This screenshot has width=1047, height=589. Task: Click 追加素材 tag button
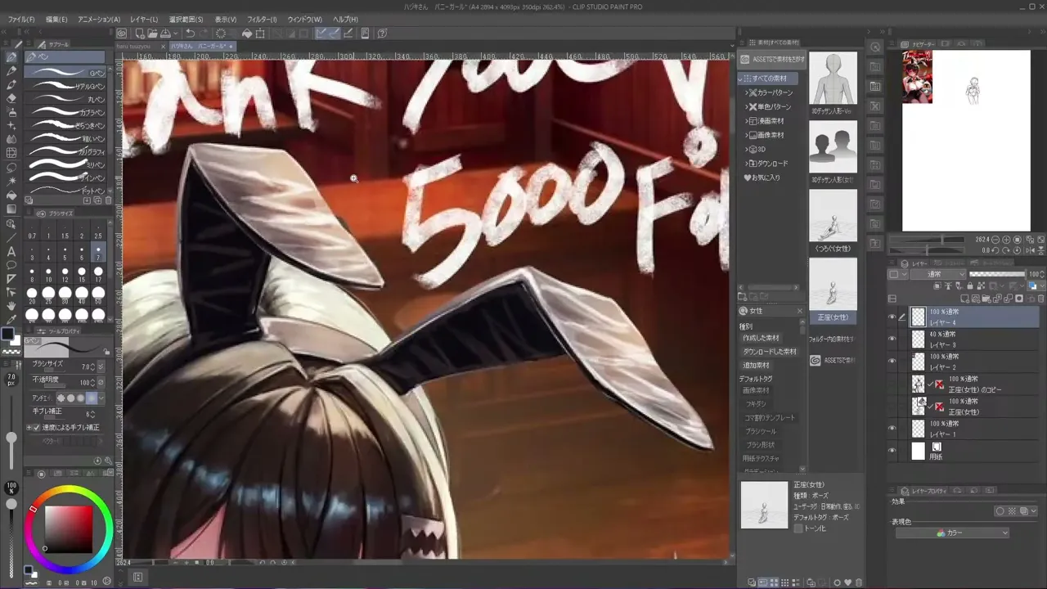click(x=756, y=366)
